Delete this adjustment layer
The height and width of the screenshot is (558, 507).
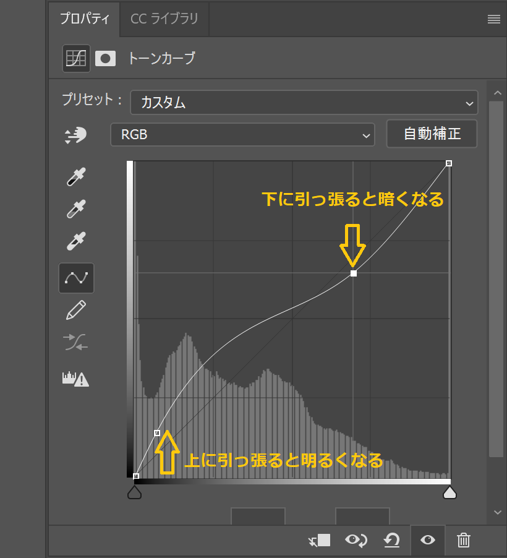point(464,540)
